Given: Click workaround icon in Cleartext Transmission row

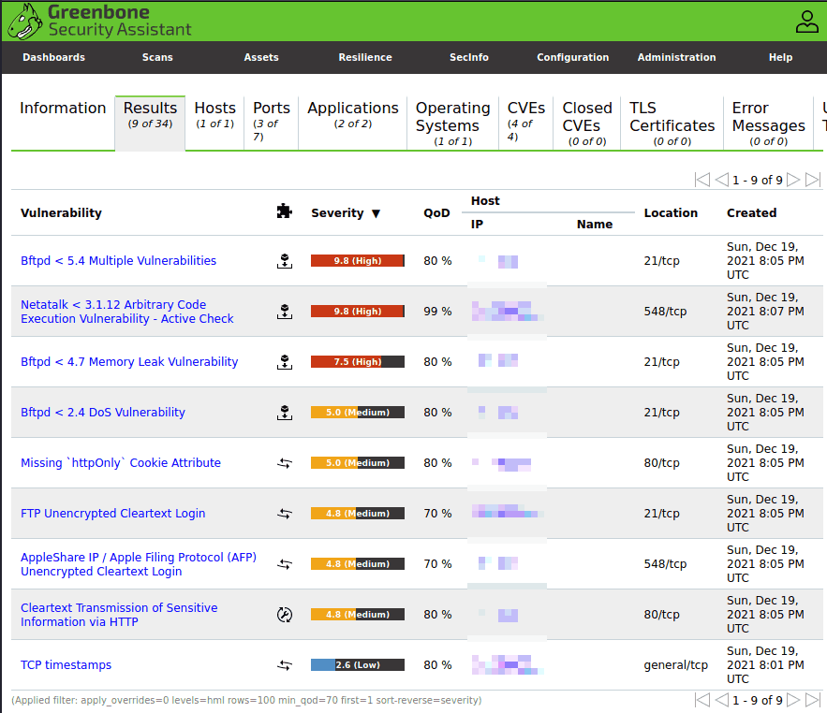Looking at the screenshot, I should coord(284,615).
